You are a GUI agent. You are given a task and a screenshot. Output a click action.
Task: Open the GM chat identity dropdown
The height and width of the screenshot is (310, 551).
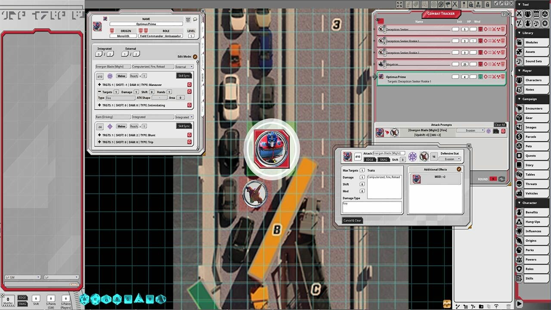[x=22, y=277]
